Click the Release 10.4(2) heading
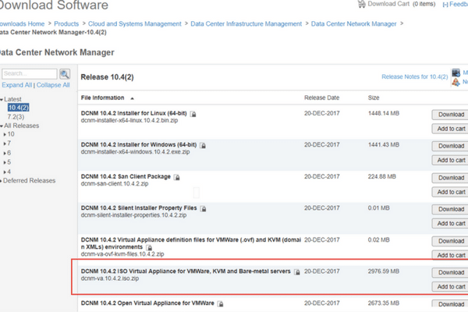 pos(107,77)
